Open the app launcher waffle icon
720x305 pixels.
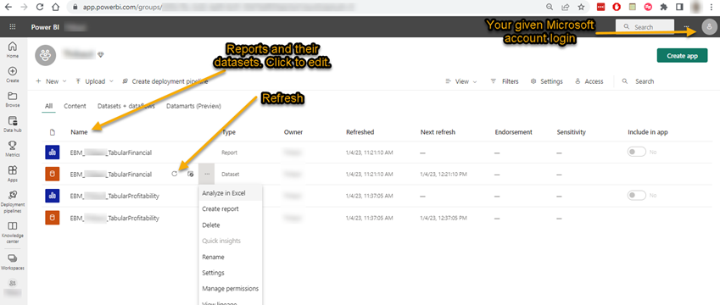point(13,27)
